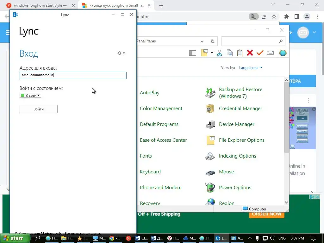
Task: Click the search magnifier in Control Panel
Action: [x=281, y=41]
